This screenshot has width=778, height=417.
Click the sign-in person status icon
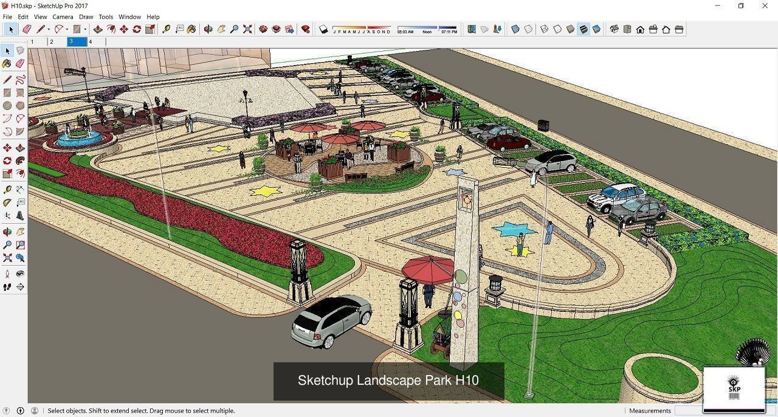[x=35, y=410]
